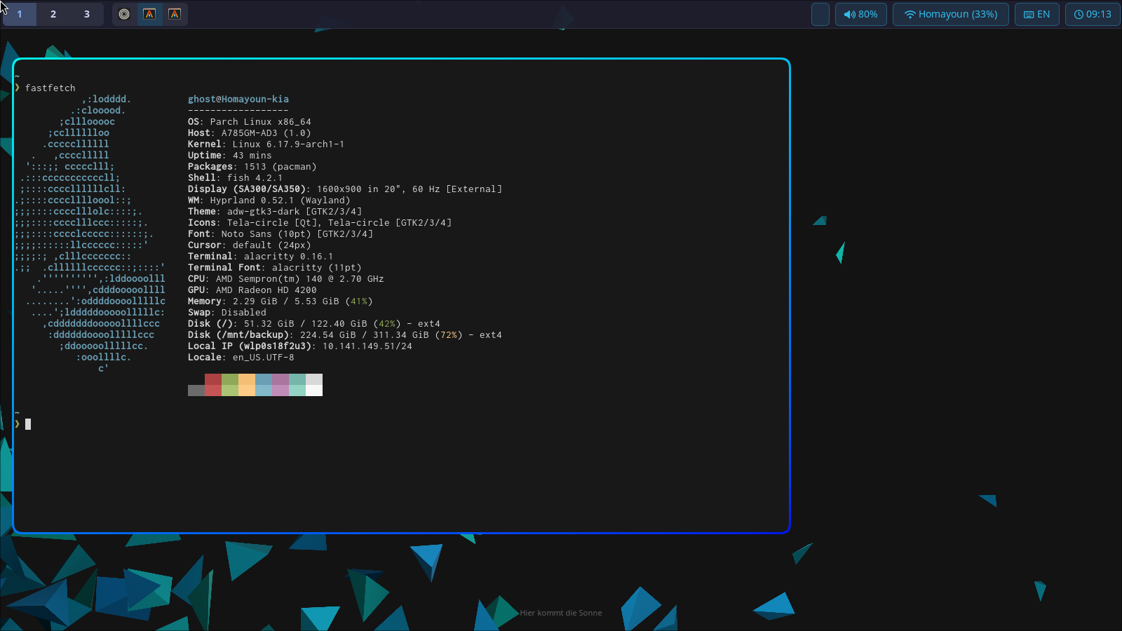Click the Local IP address line
Screen dimensions: 1122x631
point(299,346)
